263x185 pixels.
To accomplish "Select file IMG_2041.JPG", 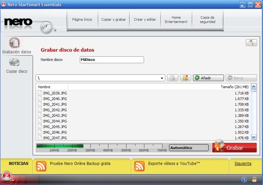I will coord(55,105).
